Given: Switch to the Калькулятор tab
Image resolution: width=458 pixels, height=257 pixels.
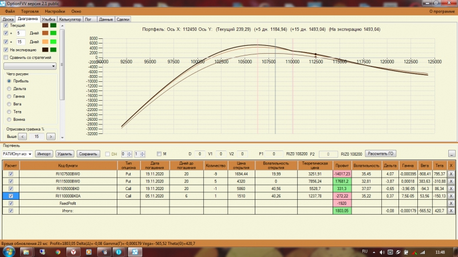Looking at the screenshot, I should pyautogui.click(x=70, y=19).
